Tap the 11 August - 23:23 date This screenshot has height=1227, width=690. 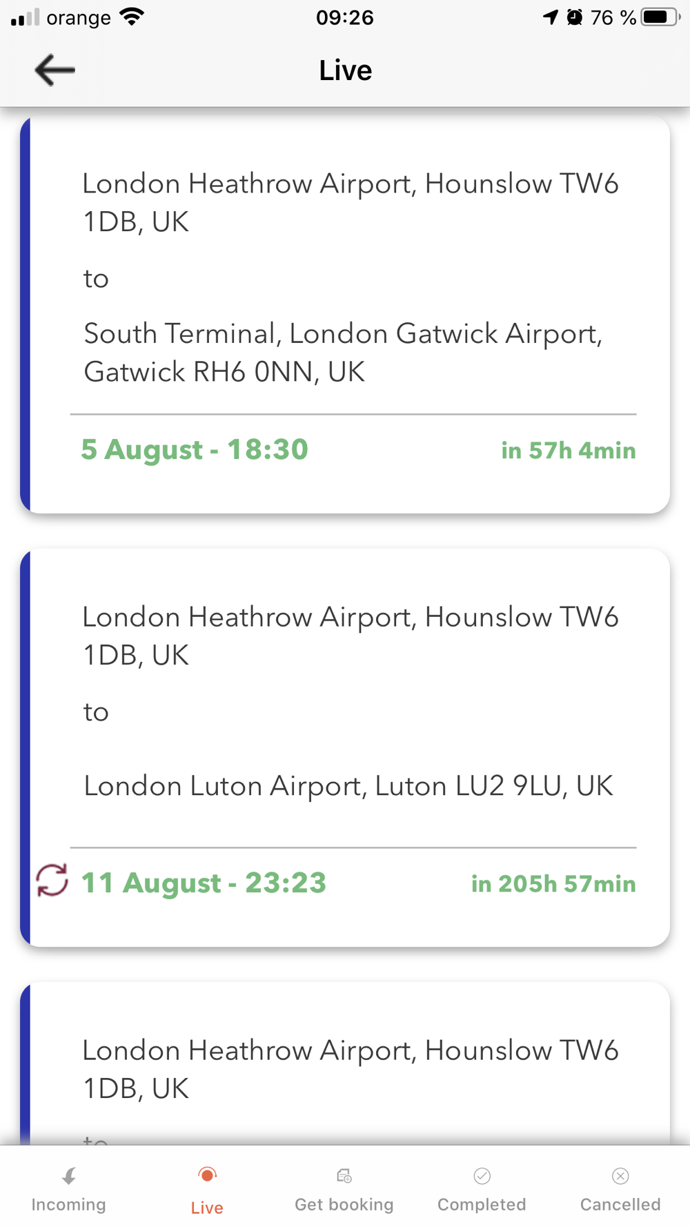click(204, 883)
